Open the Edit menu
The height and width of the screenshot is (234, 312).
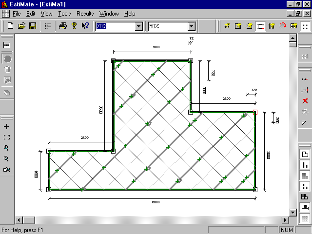tap(31, 14)
